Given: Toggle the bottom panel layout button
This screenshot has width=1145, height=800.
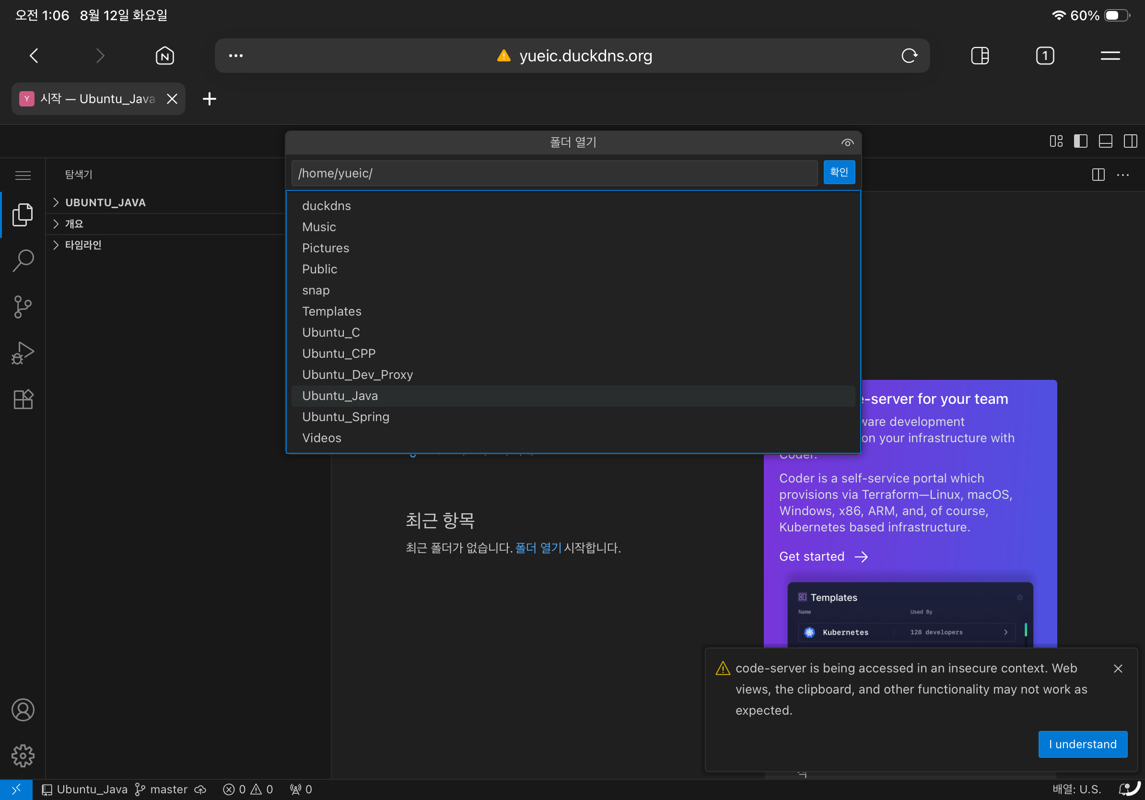Looking at the screenshot, I should [x=1105, y=141].
